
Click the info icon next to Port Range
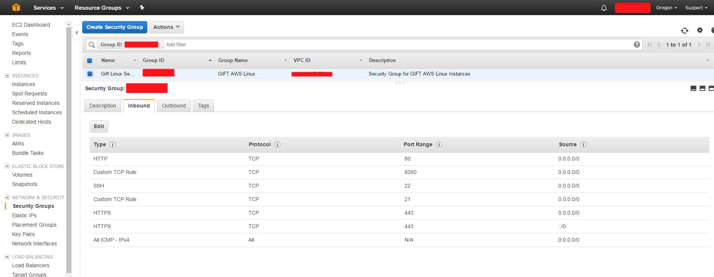[x=439, y=145]
